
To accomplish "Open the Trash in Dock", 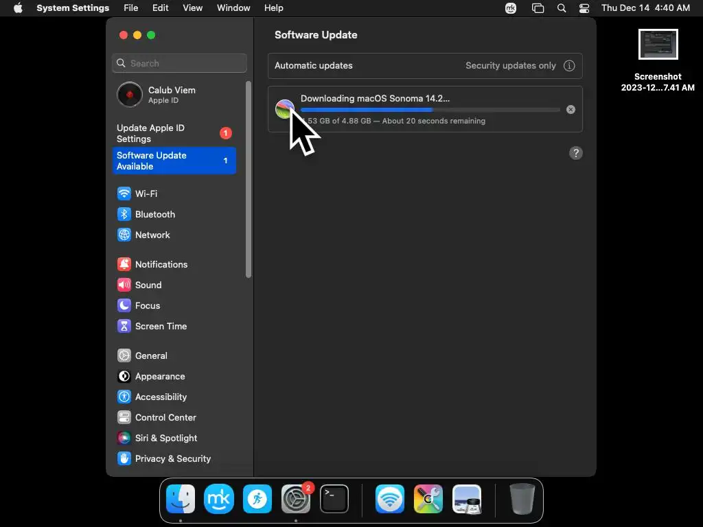I will 522,499.
